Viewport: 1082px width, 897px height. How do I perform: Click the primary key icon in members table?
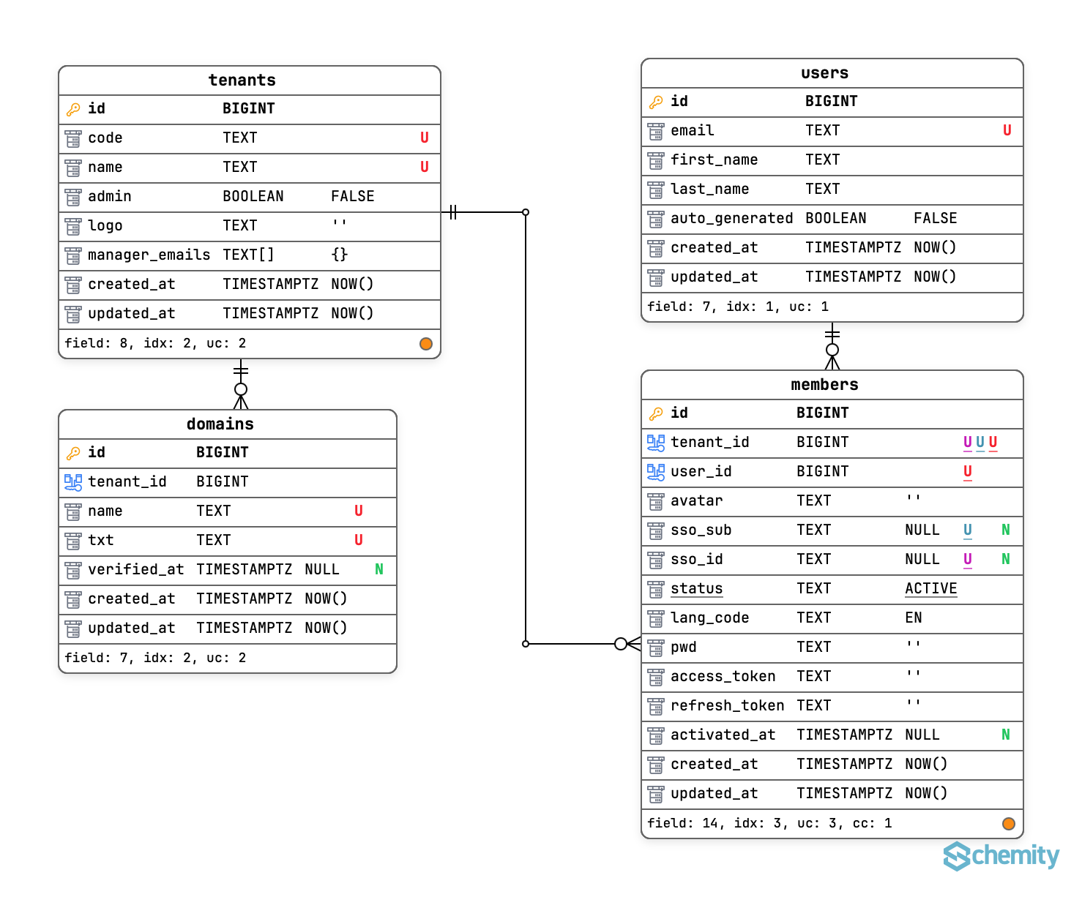click(656, 413)
